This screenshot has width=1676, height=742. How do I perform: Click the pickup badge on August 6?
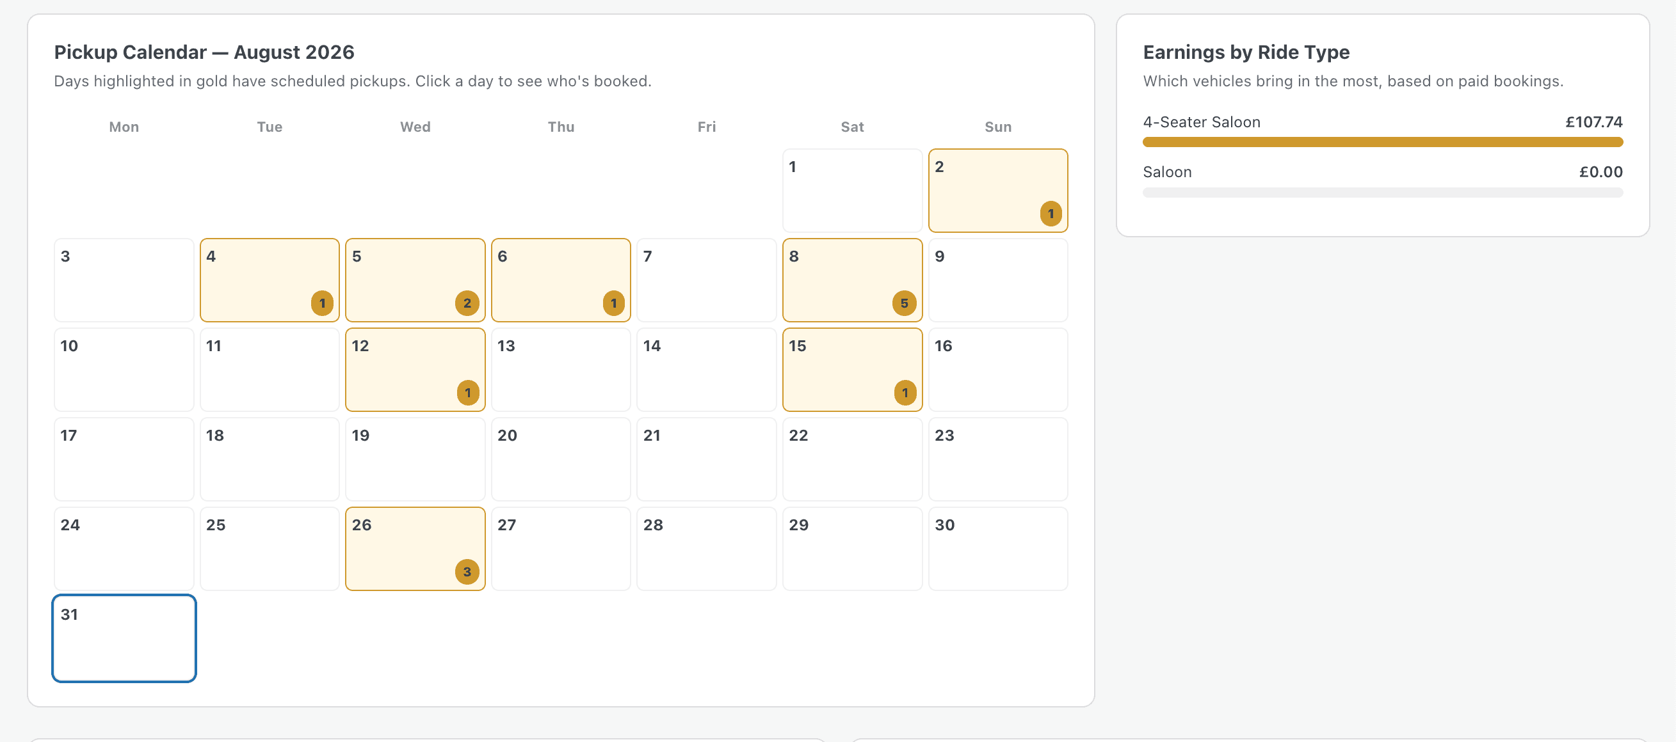613,303
